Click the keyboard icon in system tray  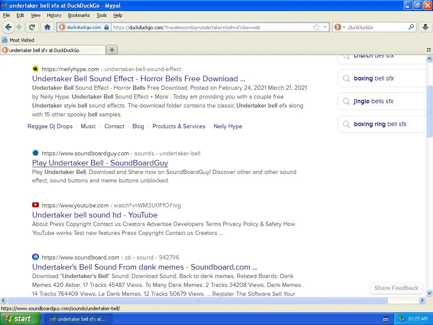click(x=386, y=319)
